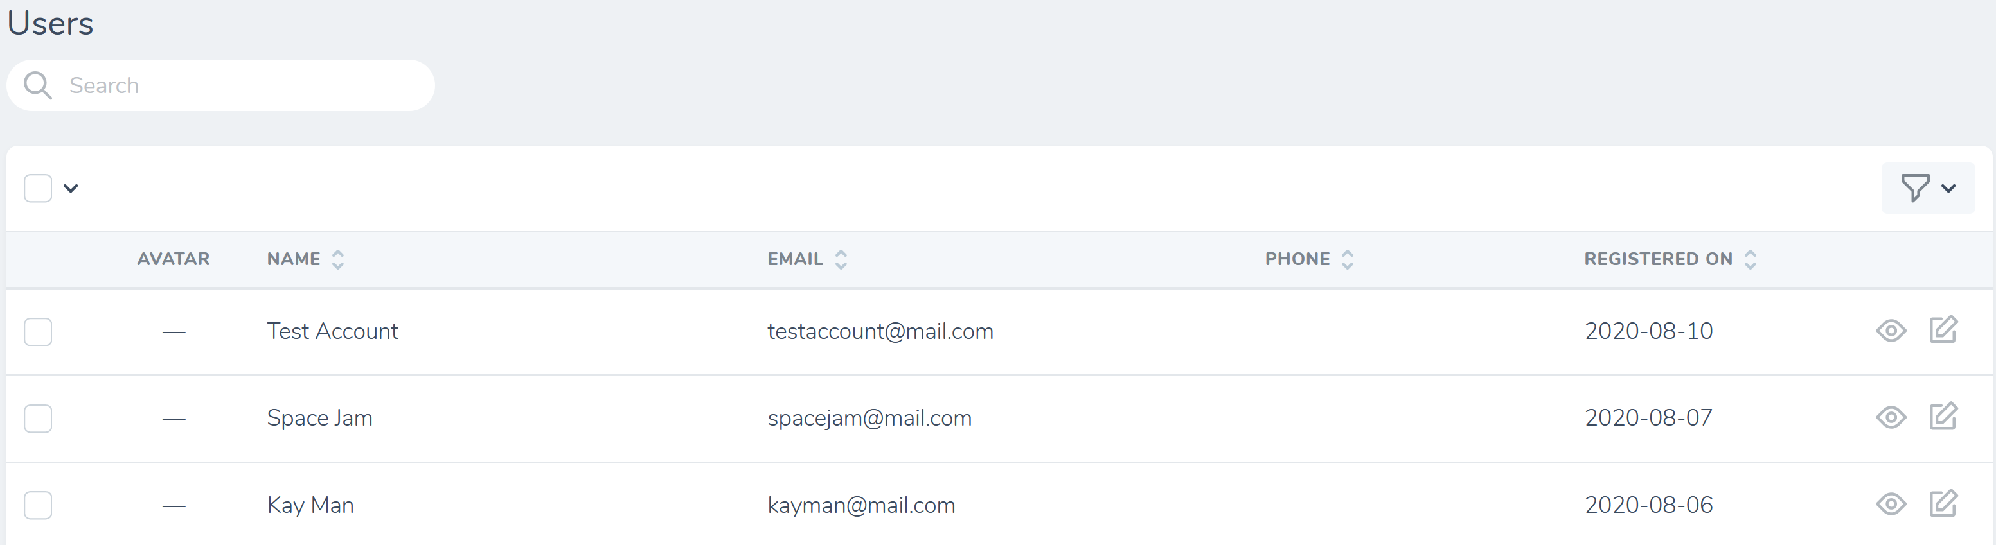This screenshot has height=545, width=1996.
Task: Open details view for Test Account
Action: [x=1891, y=331]
